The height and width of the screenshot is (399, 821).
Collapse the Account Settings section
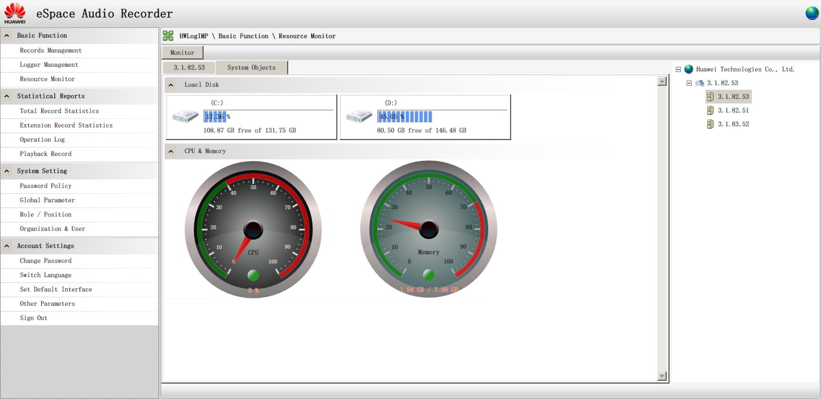click(x=7, y=246)
